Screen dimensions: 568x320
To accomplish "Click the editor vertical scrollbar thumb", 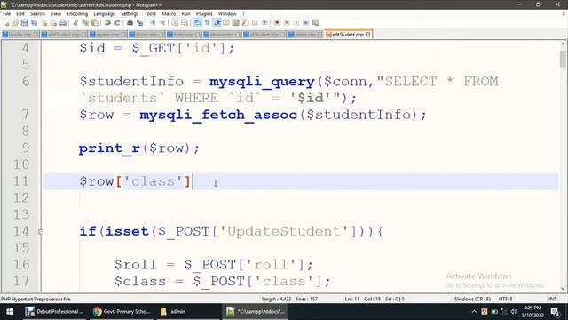I will [563, 59].
